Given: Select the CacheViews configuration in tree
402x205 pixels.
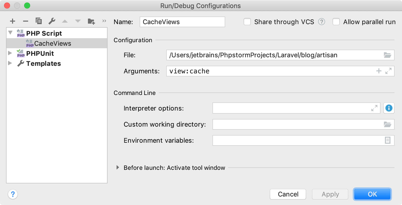Looking at the screenshot, I should (57, 43).
